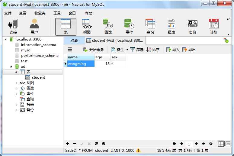
Task: Add a record with the plus icon
Action: (x=67, y=144)
